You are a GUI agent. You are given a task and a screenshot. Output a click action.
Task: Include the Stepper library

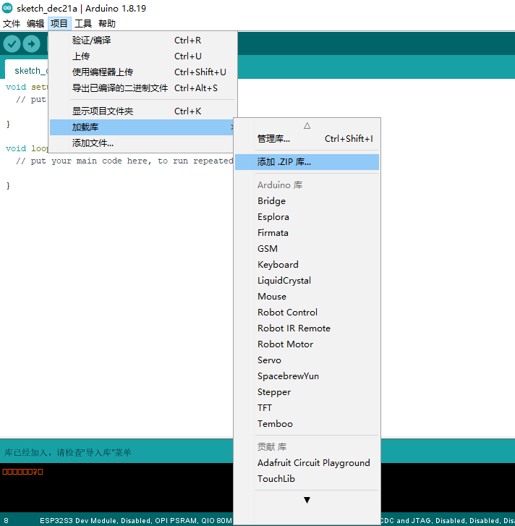307,392
